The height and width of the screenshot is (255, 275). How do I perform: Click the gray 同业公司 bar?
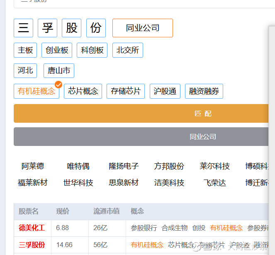[x=141, y=136]
